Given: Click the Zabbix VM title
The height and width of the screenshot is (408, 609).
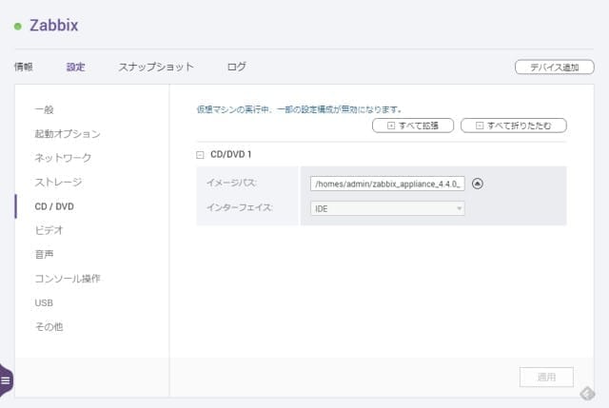Looking at the screenshot, I should 54,26.
